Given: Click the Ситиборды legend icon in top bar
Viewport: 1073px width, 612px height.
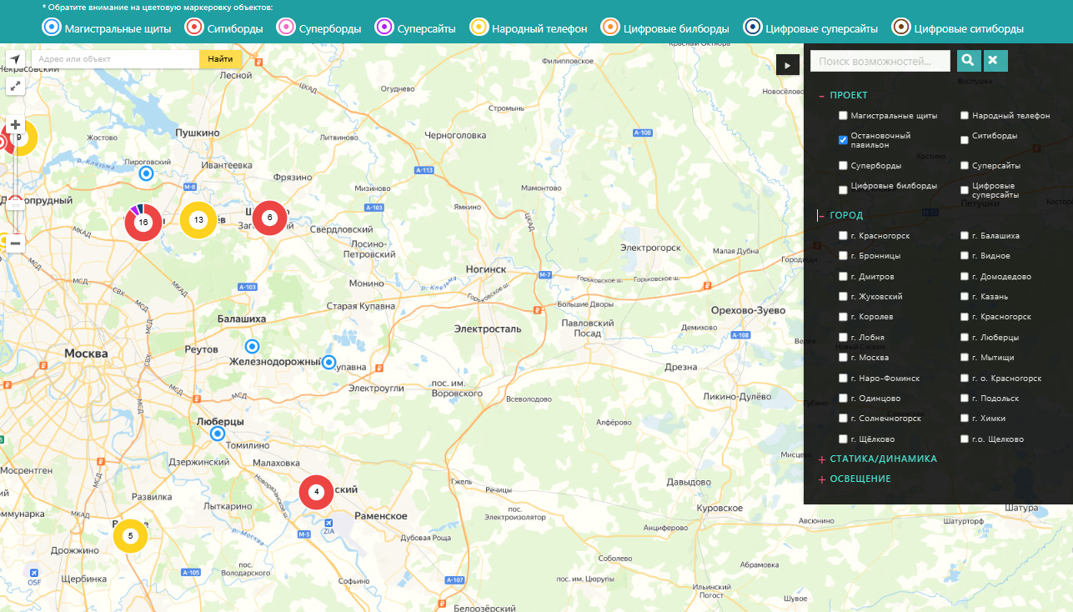Looking at the screenshot, I should (194, 28).
